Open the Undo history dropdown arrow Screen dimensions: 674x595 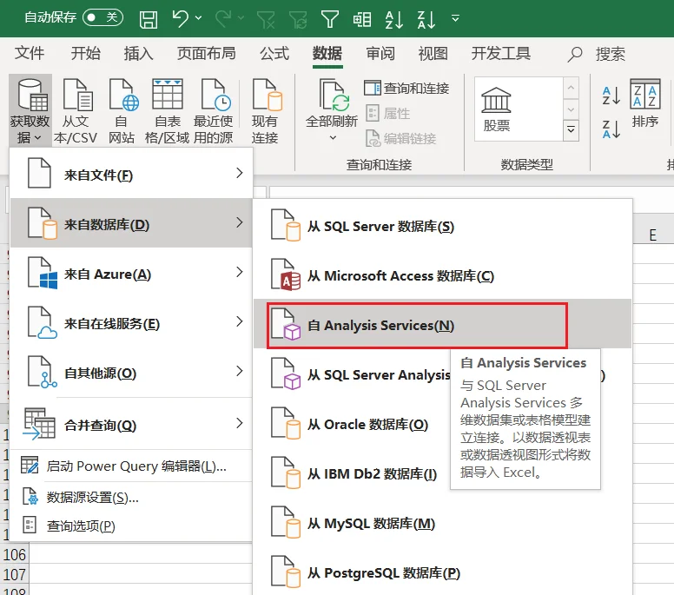pyautogui.click(x=198, y=18)
